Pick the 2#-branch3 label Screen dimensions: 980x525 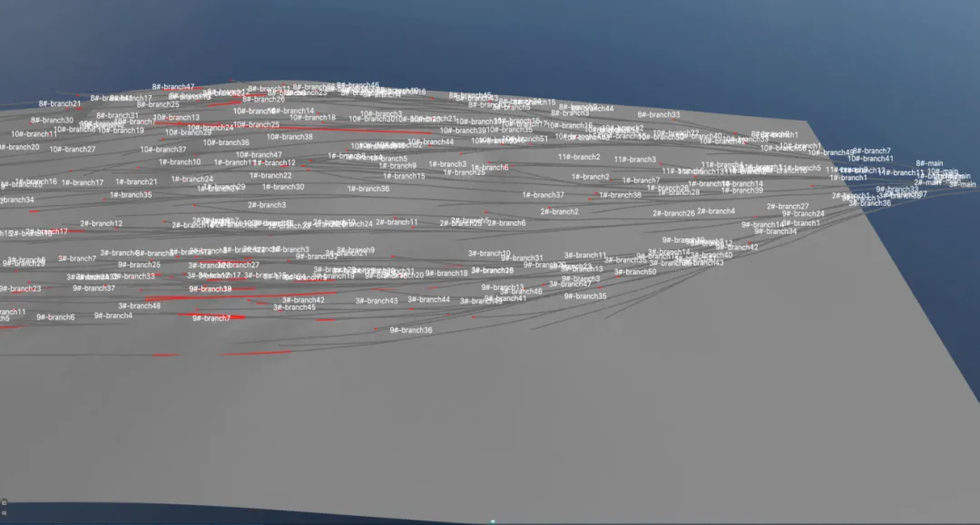click(x=266, y=205)
